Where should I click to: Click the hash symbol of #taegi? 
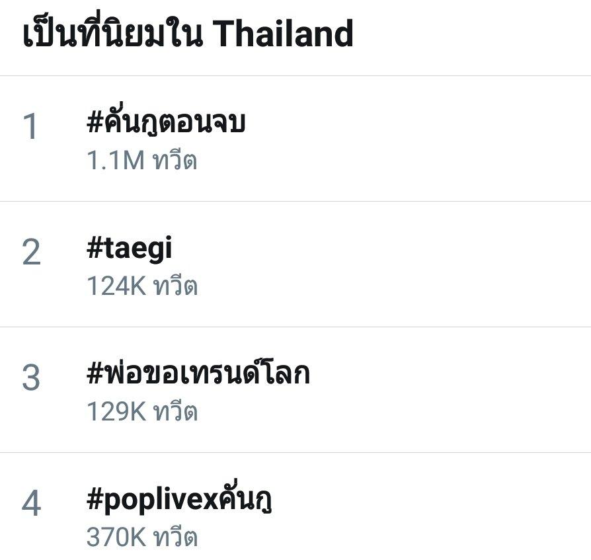[95, 249]
